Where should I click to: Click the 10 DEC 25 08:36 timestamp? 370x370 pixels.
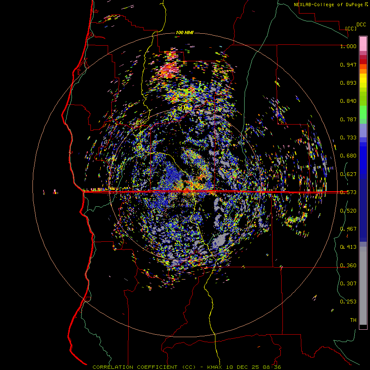coord(254,367)
